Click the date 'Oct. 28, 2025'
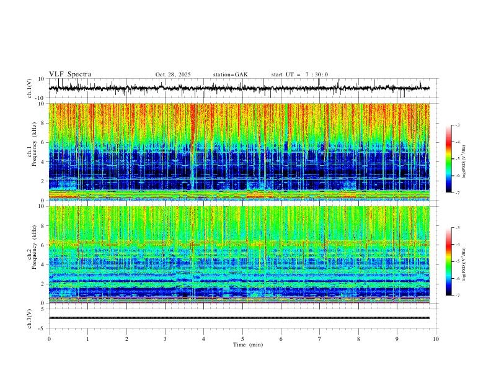 click(173, 75)
